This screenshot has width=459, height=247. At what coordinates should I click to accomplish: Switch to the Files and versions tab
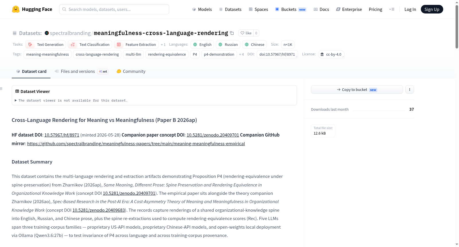pyautogui.click(x=81, y=71)
